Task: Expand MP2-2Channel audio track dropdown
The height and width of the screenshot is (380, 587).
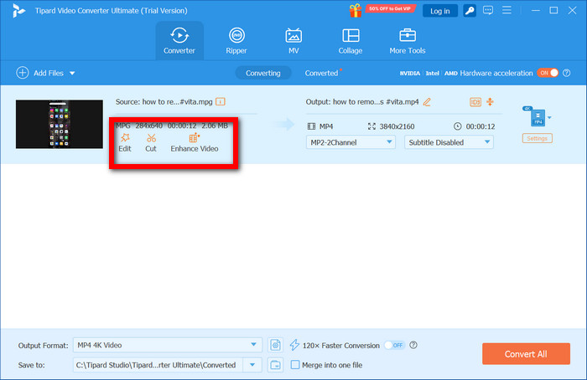Action: tap(351, 142)
